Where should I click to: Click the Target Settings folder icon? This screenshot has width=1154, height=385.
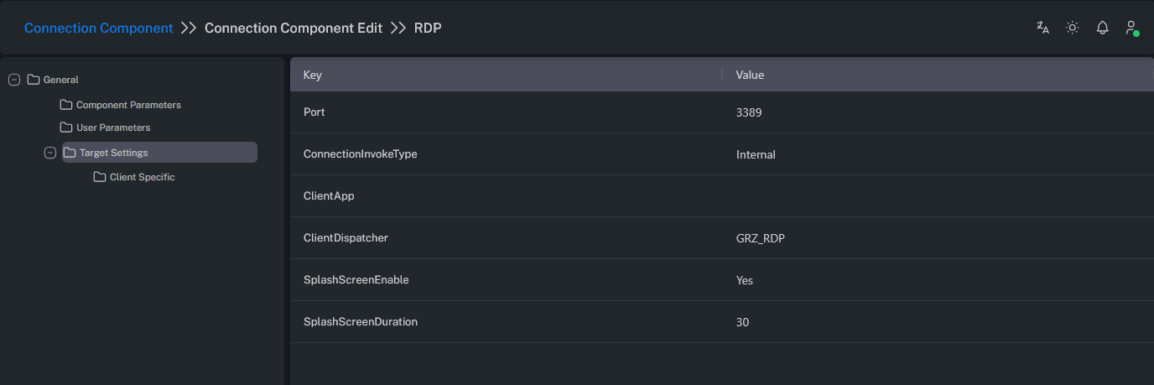pos(70,153)
